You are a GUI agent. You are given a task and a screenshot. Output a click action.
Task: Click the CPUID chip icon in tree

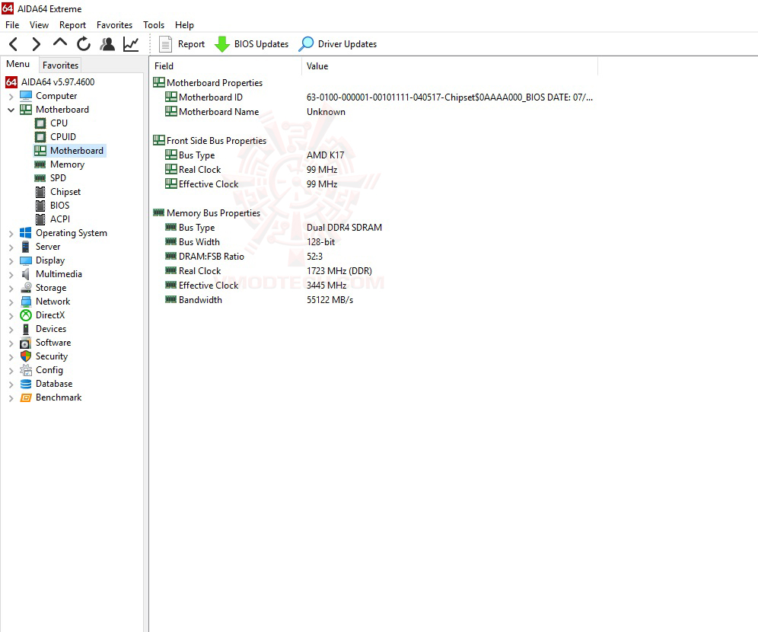click(40, 137)
